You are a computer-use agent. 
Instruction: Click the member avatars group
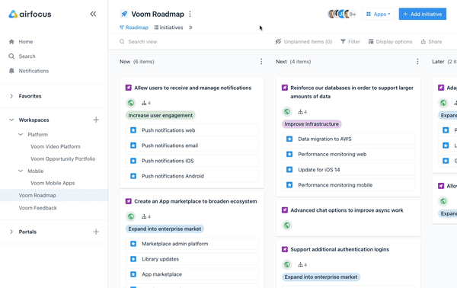pyautogui.click(x=342, y=14)
